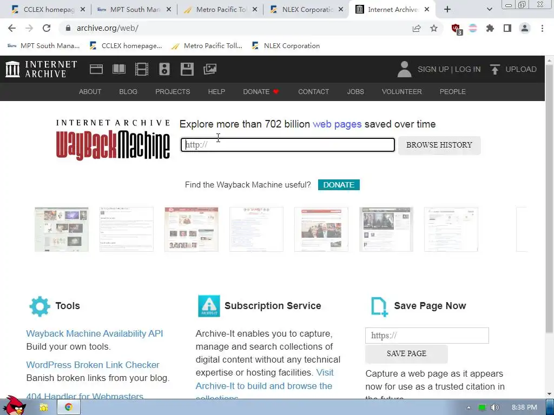Open the Internet Archive texts book icon
The image size is (554, 415).
[x=118, y=69]
